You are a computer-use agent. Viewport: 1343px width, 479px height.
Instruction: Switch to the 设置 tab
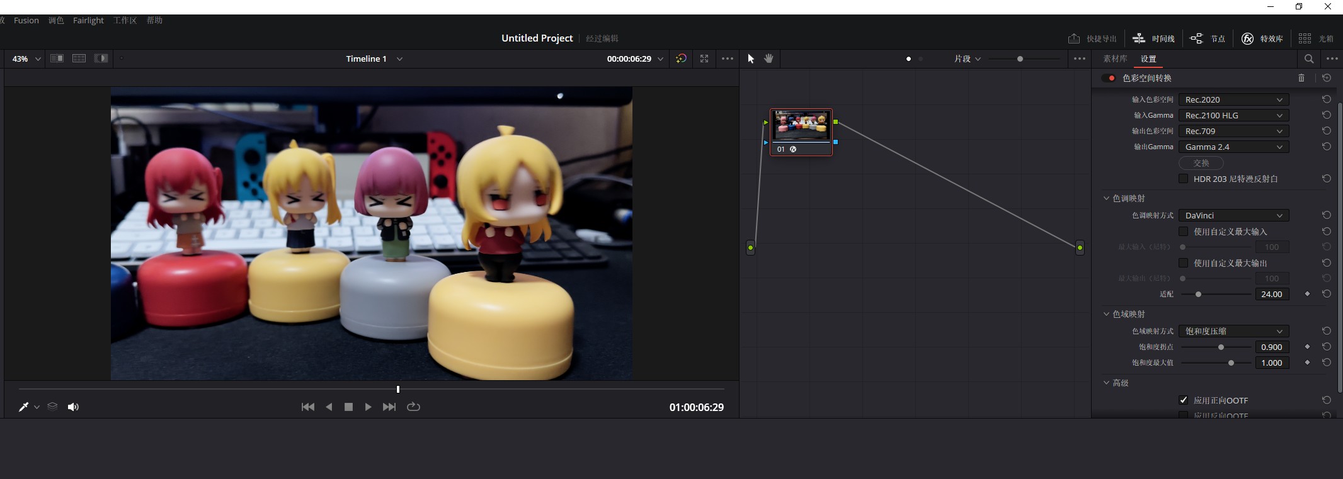pos(1148,59)
